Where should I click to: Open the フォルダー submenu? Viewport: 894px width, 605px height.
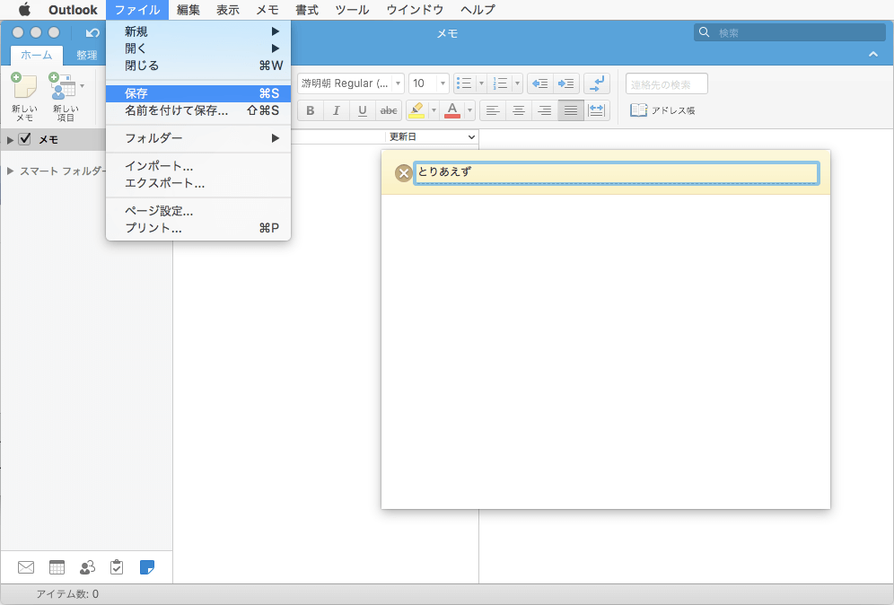click(198, 138)
